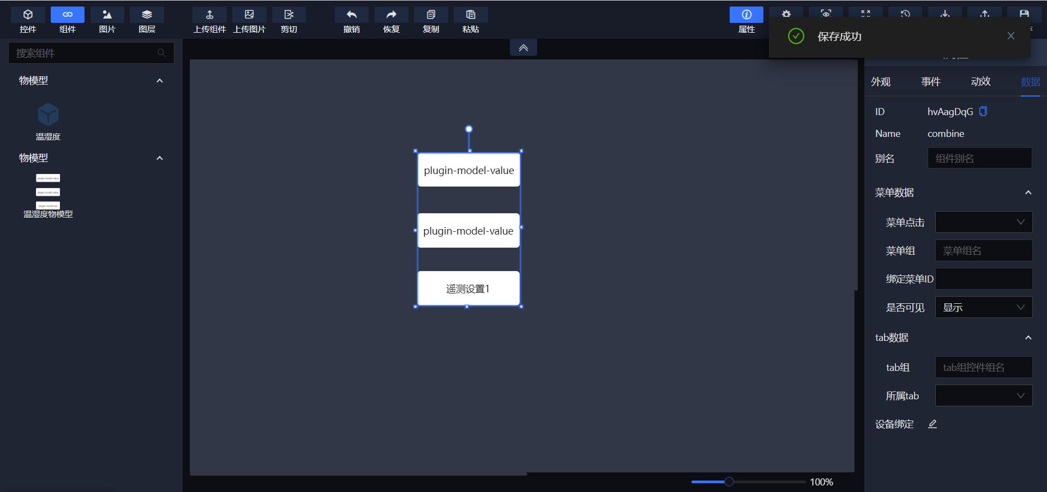Click the ID value hvAagDqG
Viewport: 1047px width, 492px height.
tap(950, 112)
